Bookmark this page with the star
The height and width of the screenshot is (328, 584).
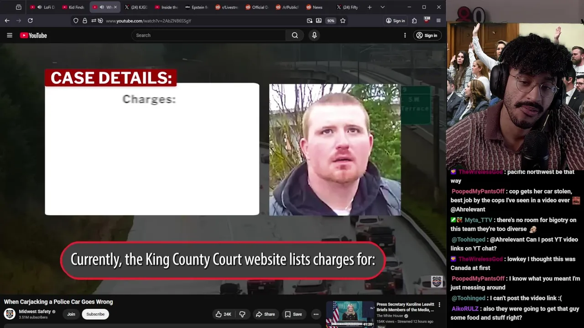click(343, 20)
